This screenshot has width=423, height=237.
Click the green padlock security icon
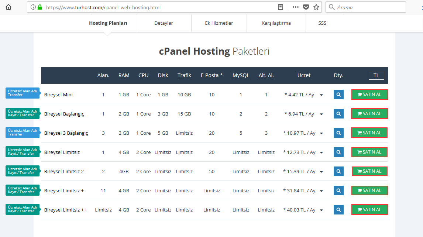40,7
